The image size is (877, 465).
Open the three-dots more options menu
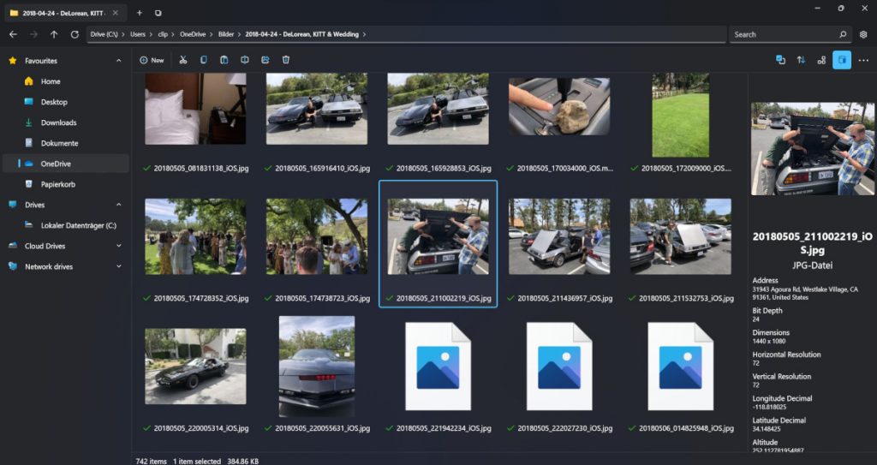[x=863, y=60]
